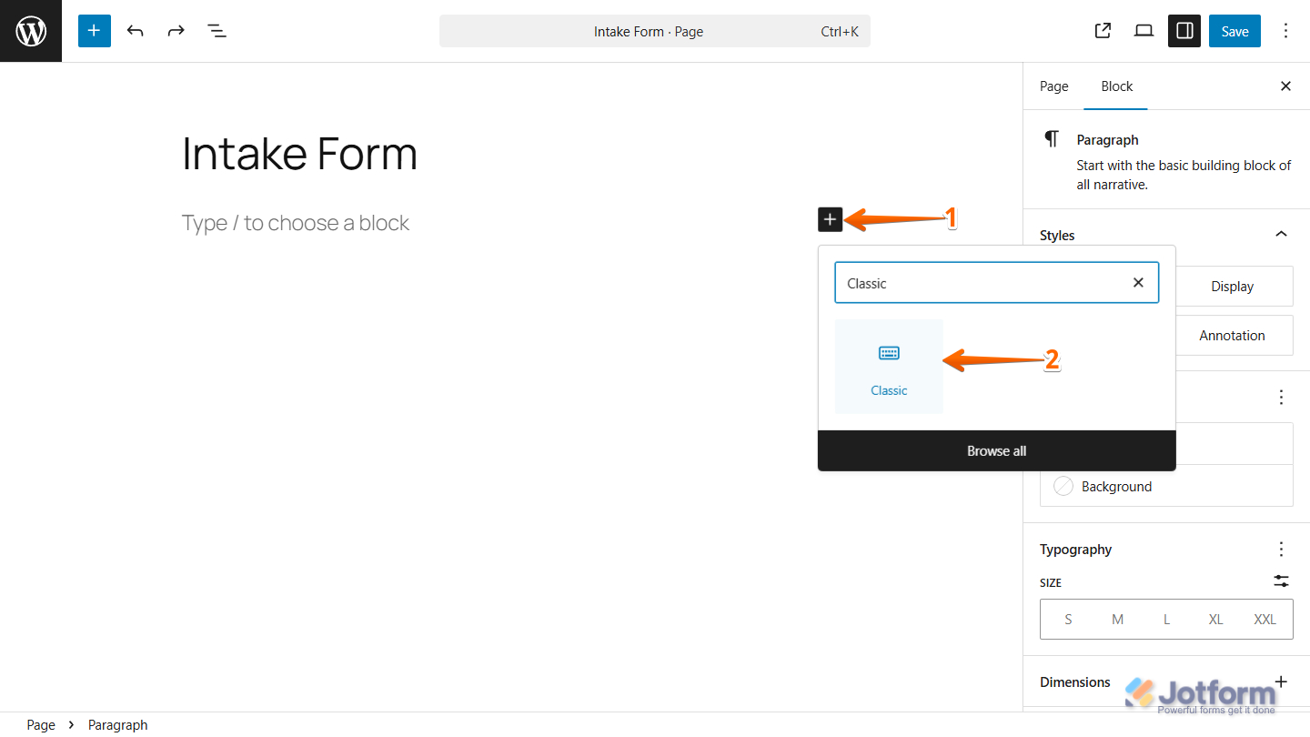This screenshot has width=1310, height=737.
Task: Expand the Dimensions panel
Action: [x=1281, y=681]
